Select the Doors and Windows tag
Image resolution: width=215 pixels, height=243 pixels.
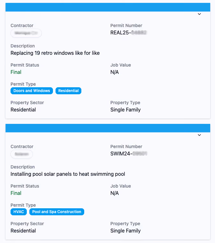pos(32,91)
